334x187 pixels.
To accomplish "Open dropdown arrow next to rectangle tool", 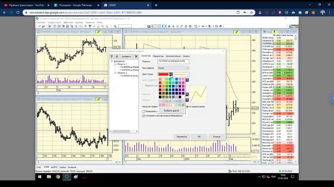I will (199, 26).
